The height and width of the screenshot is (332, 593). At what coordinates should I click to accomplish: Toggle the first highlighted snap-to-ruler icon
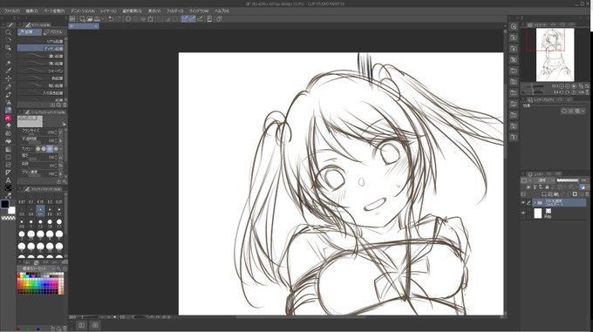(x=185, y=18)
